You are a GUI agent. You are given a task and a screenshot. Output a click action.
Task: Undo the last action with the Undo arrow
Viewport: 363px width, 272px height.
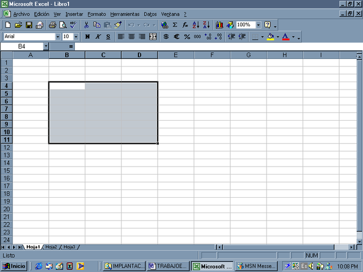[131, 25]
